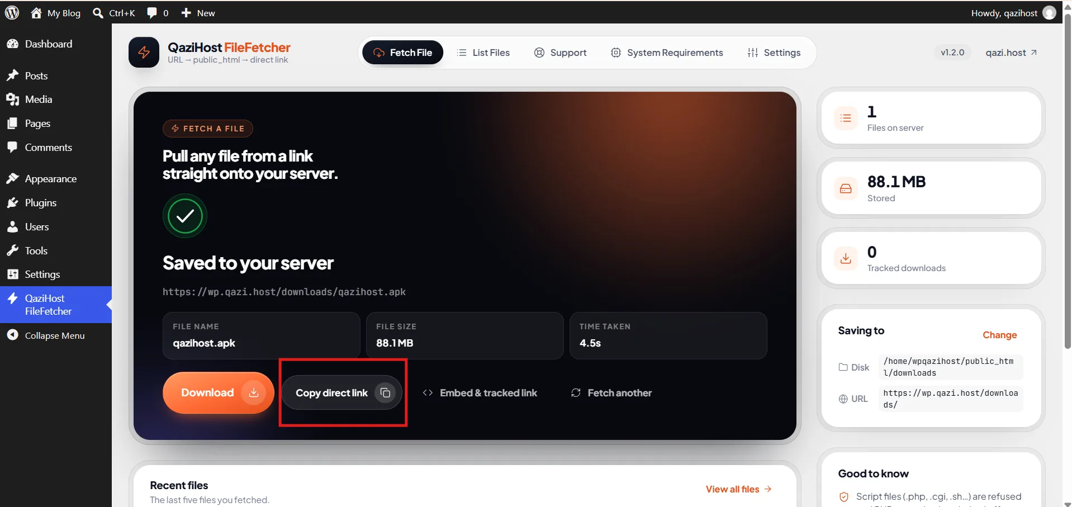Image resolution: width=1072 pixels, height=507 pixels.
Task: Open the comments bubble in admin bar
Action: tap(151, 13)
